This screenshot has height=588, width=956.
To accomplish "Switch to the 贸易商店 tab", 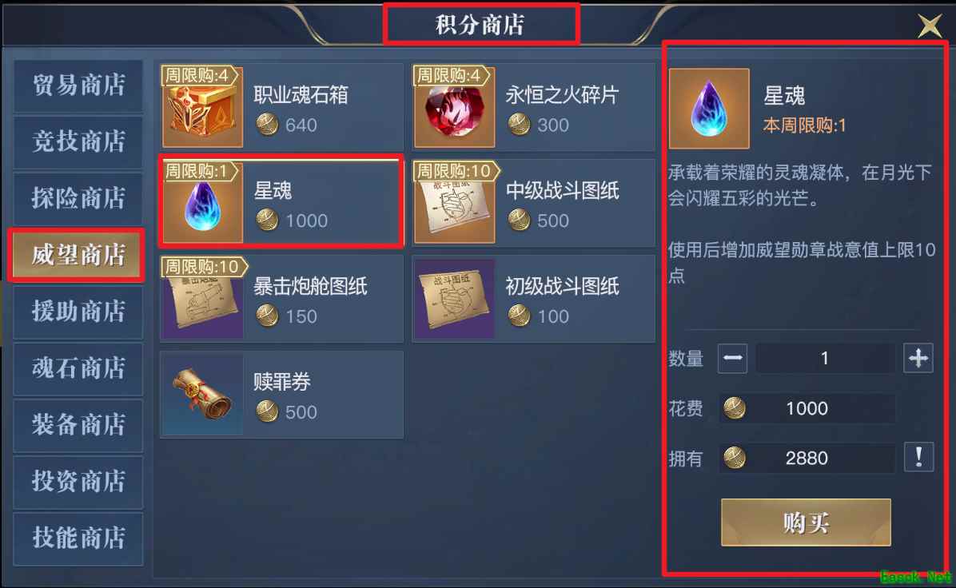I will [x=78, y=85].
